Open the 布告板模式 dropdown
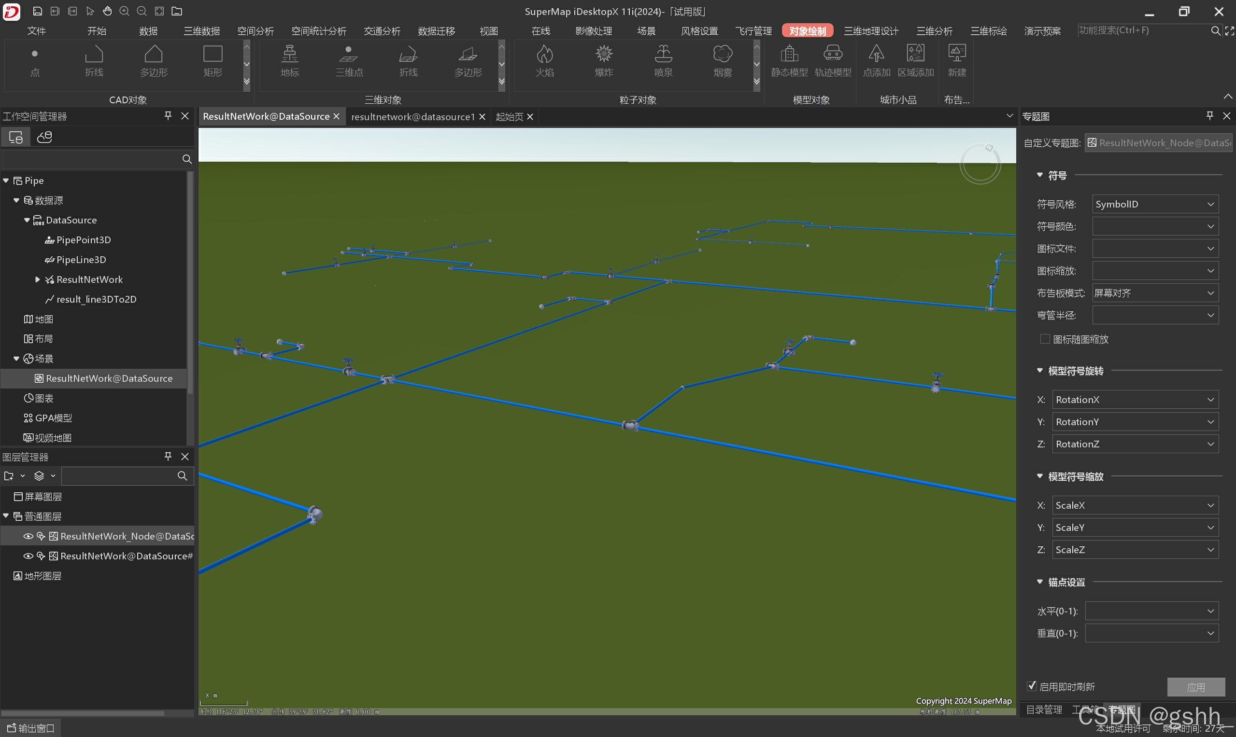Image resolution: width=1236 pixels, height=737 pixels. tap(1154, 293)
